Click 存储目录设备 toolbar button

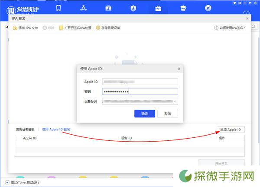(x=108, y=28)
